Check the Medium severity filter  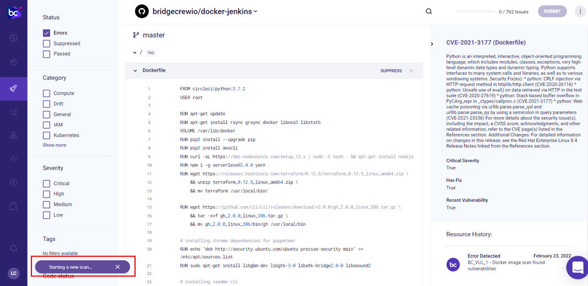(46, 204)
